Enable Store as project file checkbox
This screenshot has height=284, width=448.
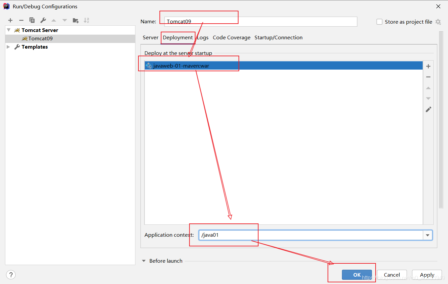pyautogui.click(x=379, y=22)
